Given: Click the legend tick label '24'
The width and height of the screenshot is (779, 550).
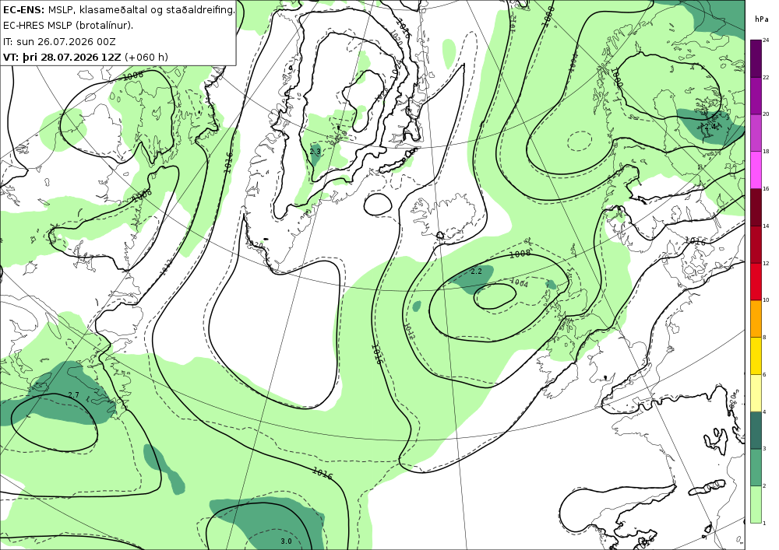Looking at the screenshot, I should 766,40.
